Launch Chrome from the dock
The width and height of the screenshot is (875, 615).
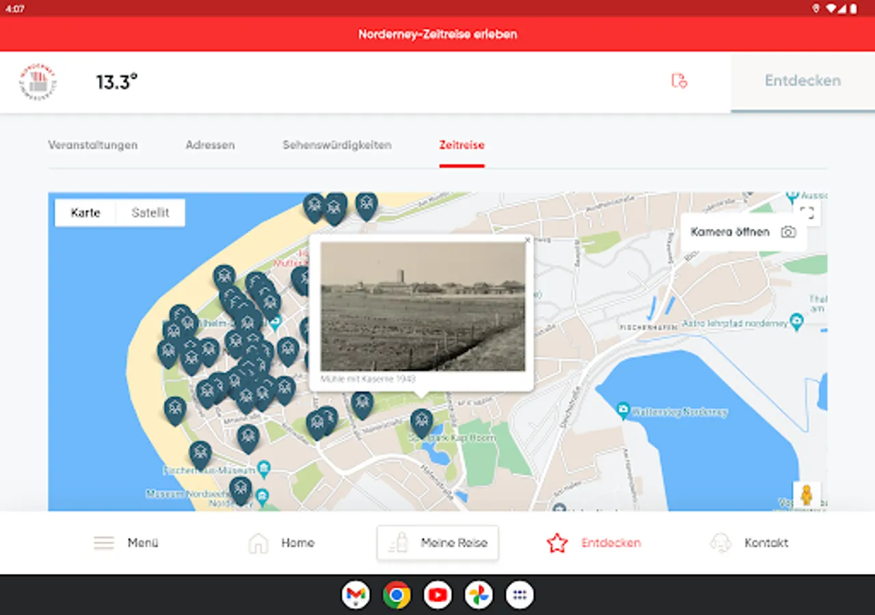point(396,594)
